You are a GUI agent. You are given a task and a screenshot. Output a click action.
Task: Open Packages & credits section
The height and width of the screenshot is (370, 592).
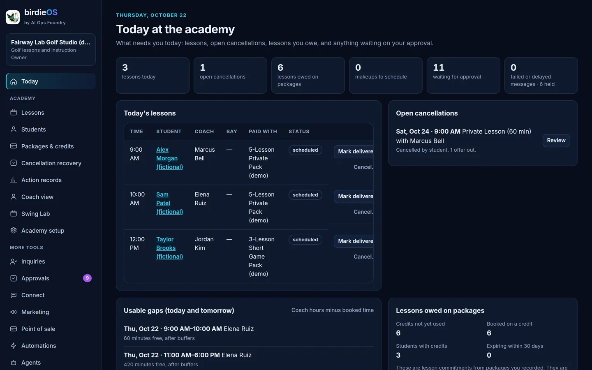tap(51, 146)
